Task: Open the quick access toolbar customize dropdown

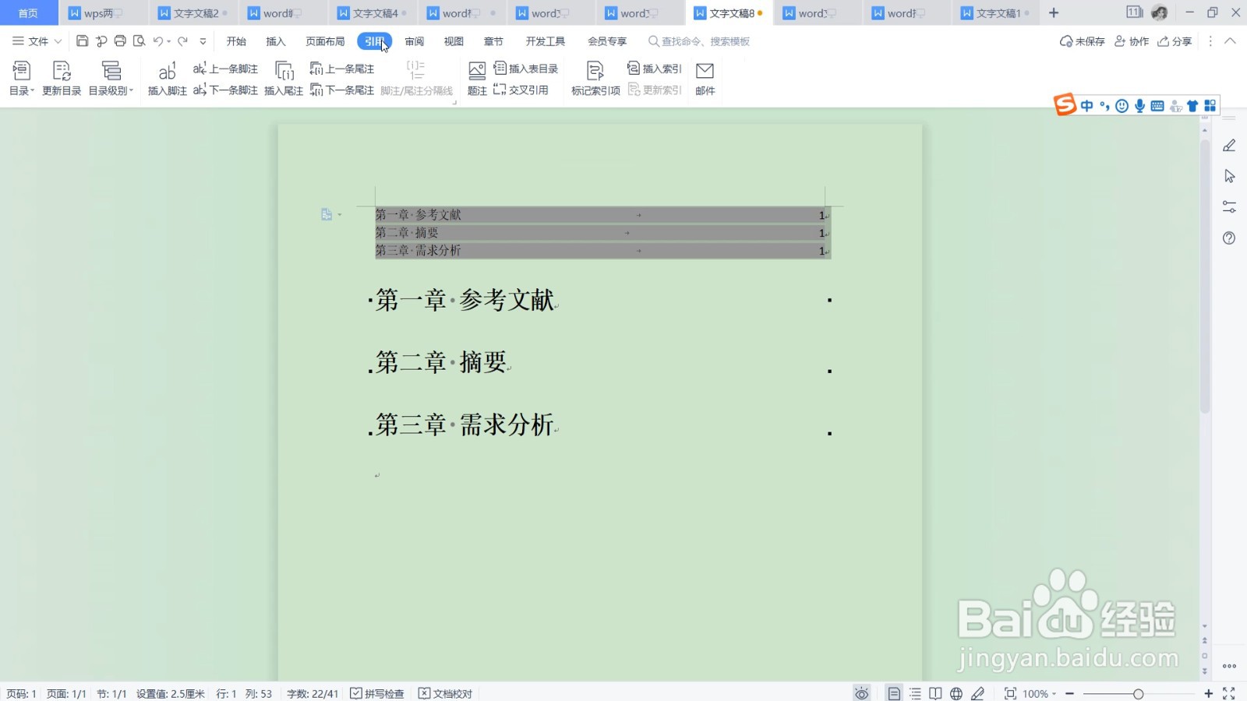Action: point(203,42)
